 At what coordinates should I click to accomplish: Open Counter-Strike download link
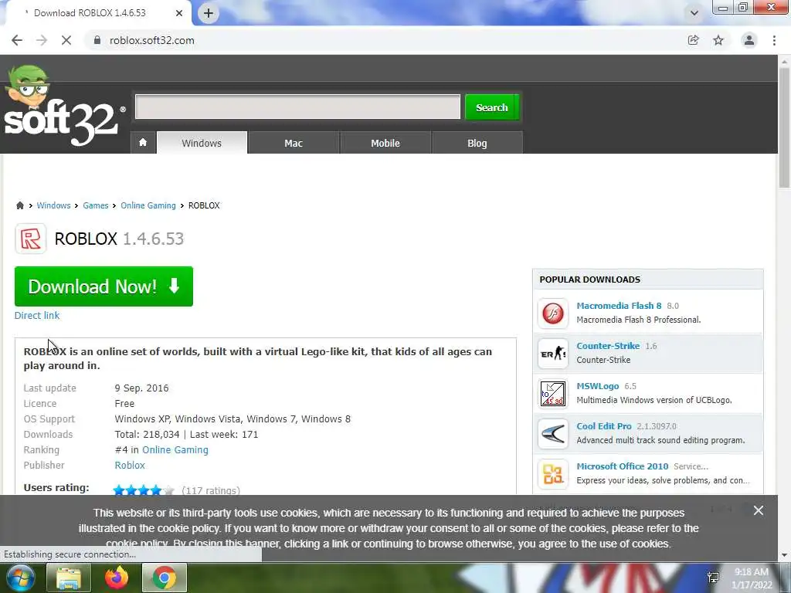click(x=608, y=346)
